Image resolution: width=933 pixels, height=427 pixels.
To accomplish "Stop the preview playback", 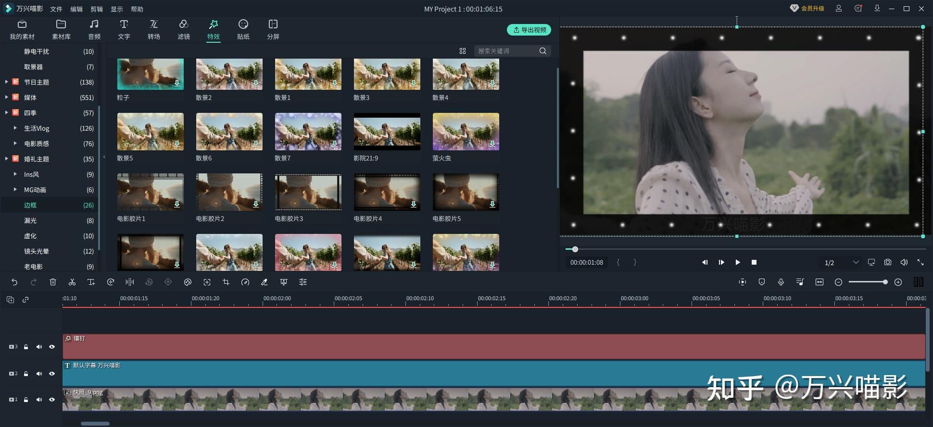I will coord(754,262).
